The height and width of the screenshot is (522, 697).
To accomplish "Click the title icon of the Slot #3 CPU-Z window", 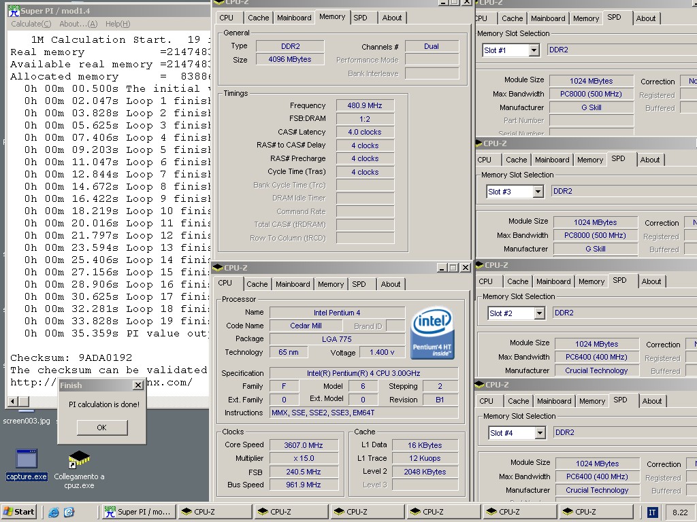I will (479, 143).
